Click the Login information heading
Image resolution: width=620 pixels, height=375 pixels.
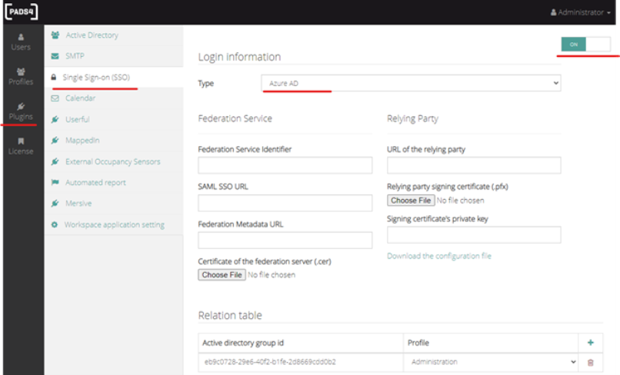[239, 57]
